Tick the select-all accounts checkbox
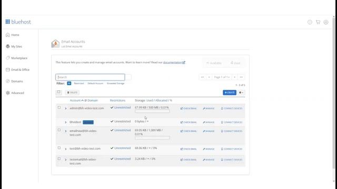 pos(58,92)
